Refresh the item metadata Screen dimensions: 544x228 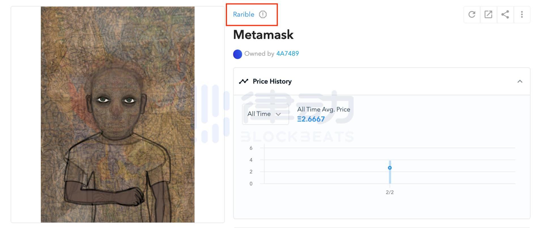click(x=472, y=14)
